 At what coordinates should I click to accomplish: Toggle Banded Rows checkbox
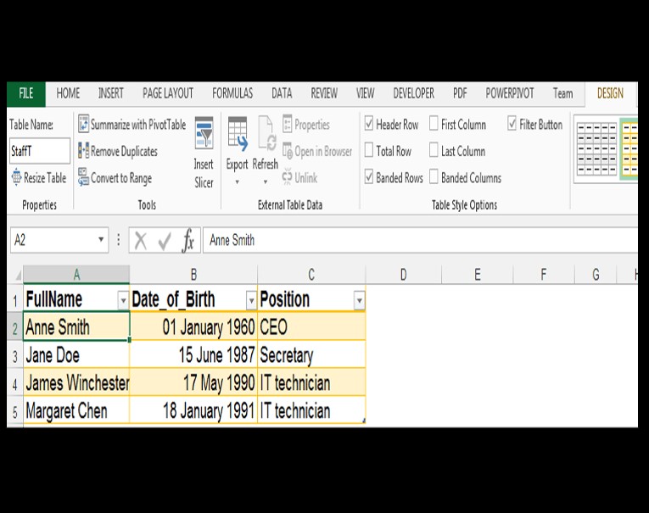(369, 176)
